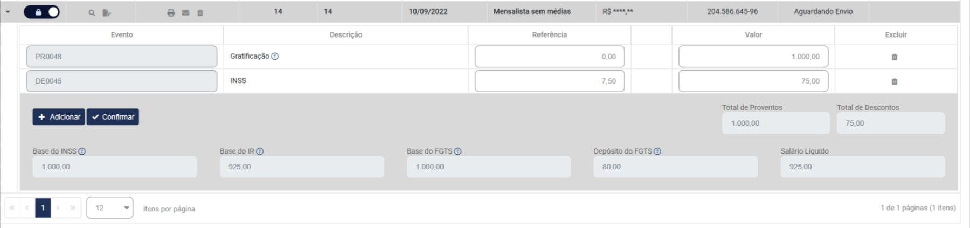
Task: Jump to last page in pagination
Action: coord(73,208)
